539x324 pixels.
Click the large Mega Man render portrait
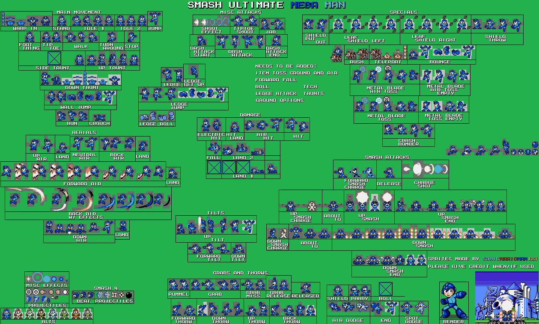pyautogui.click(x=453, y=301)
